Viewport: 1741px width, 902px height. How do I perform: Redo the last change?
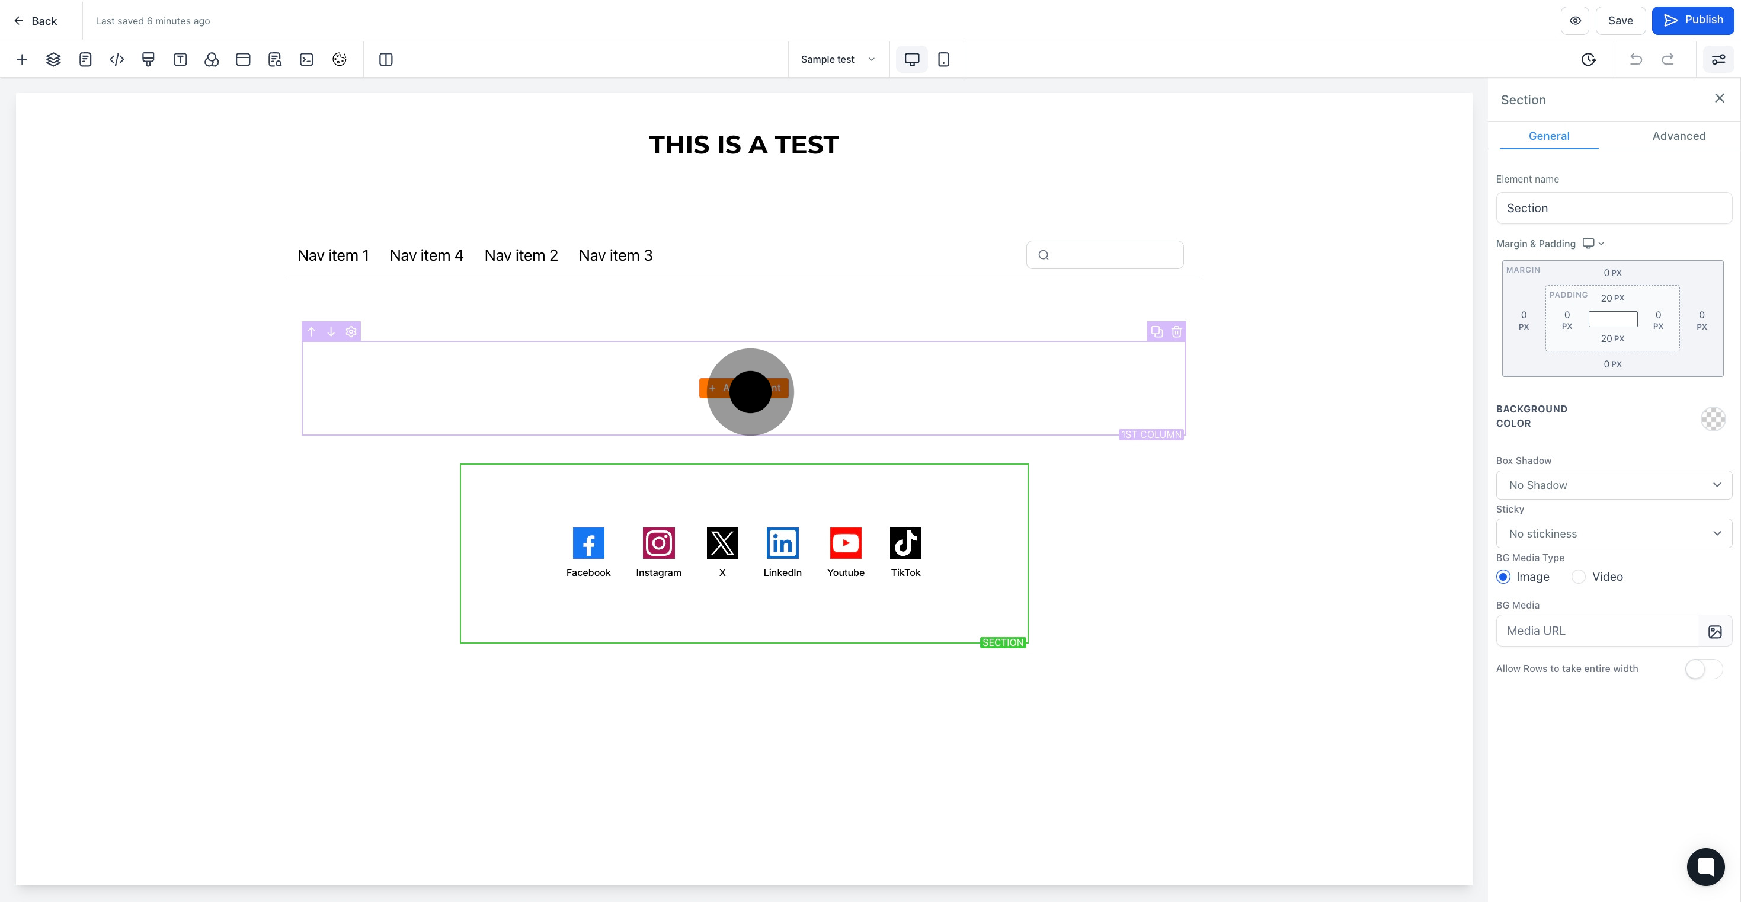pos(1668,59)
